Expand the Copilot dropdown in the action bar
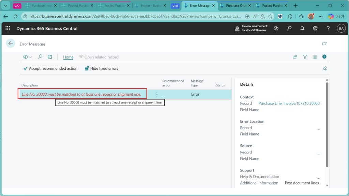Viewport: 349px width, 196px height. point(28,57)
